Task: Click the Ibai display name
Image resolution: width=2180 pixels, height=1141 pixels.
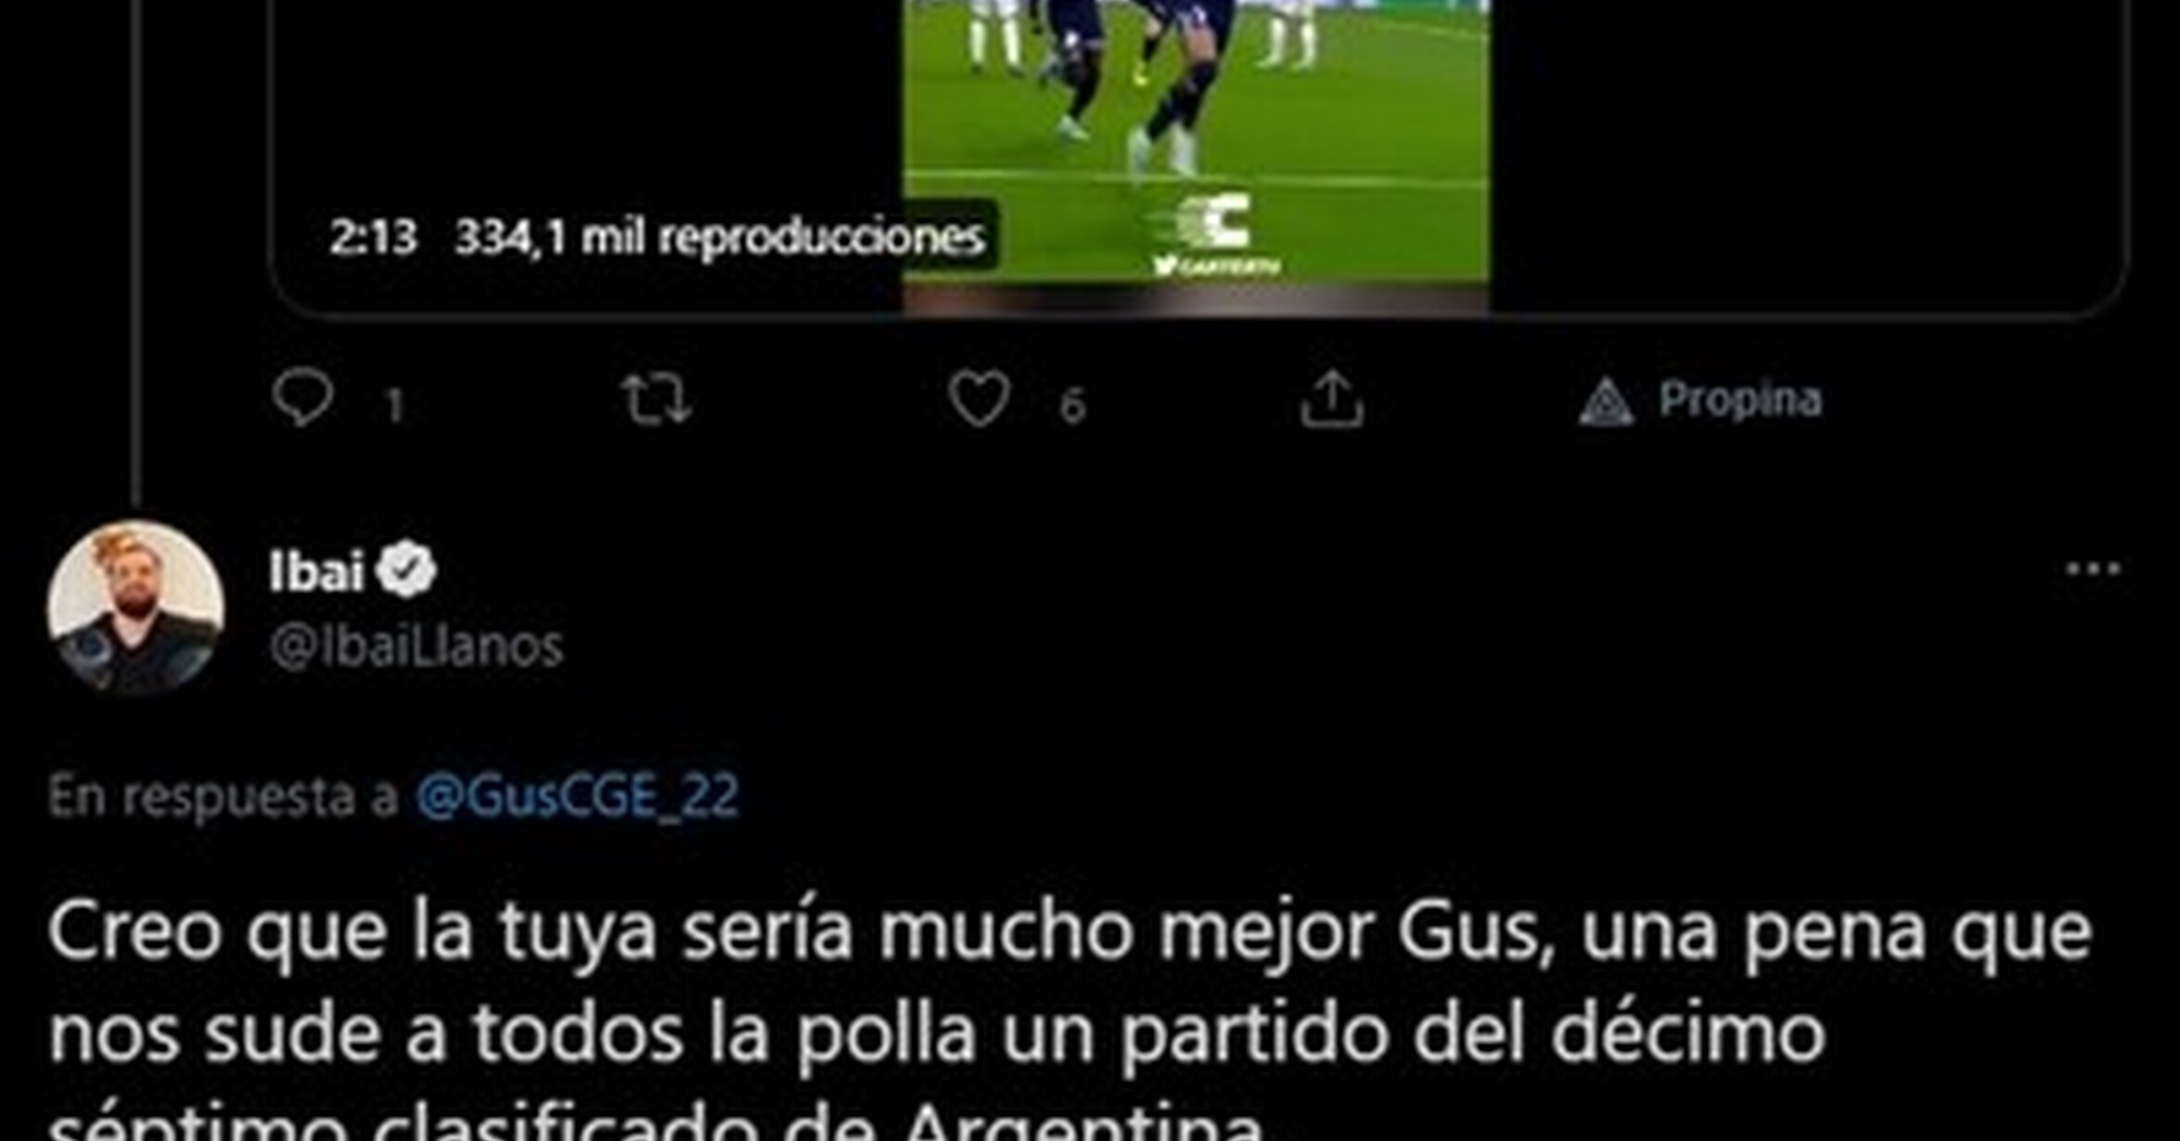Action: click(316, 570)
